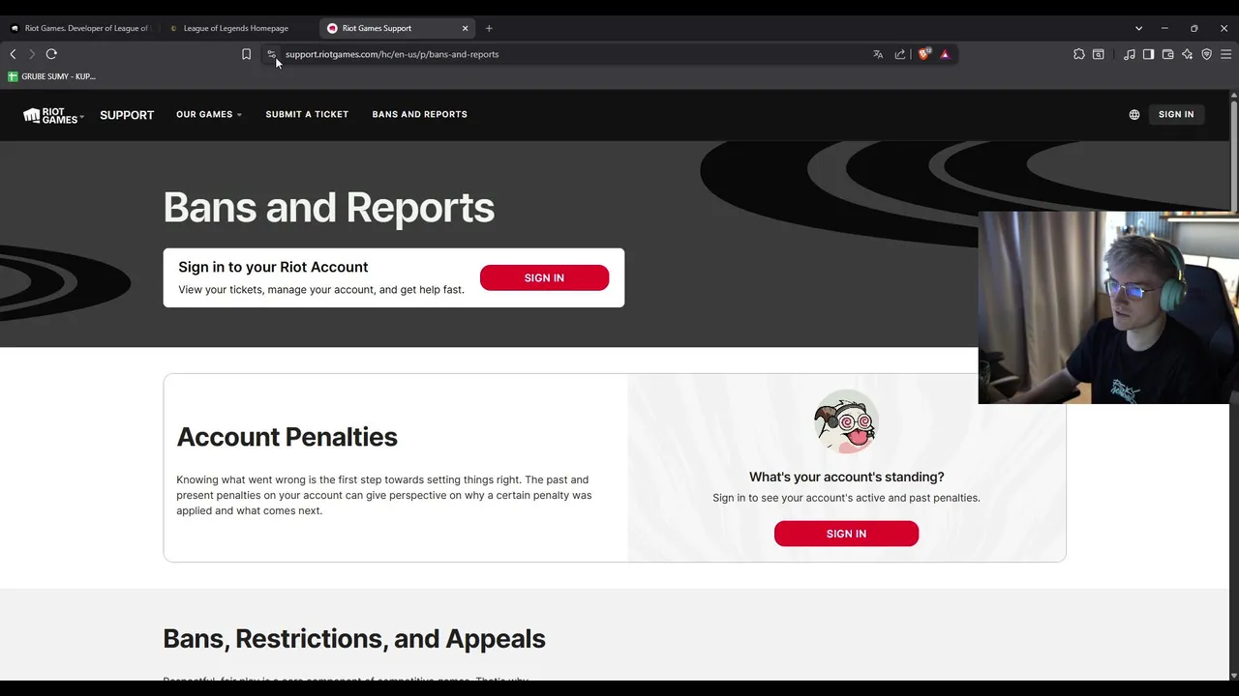Click the dizzy poro avatar image

click(846, 422)
